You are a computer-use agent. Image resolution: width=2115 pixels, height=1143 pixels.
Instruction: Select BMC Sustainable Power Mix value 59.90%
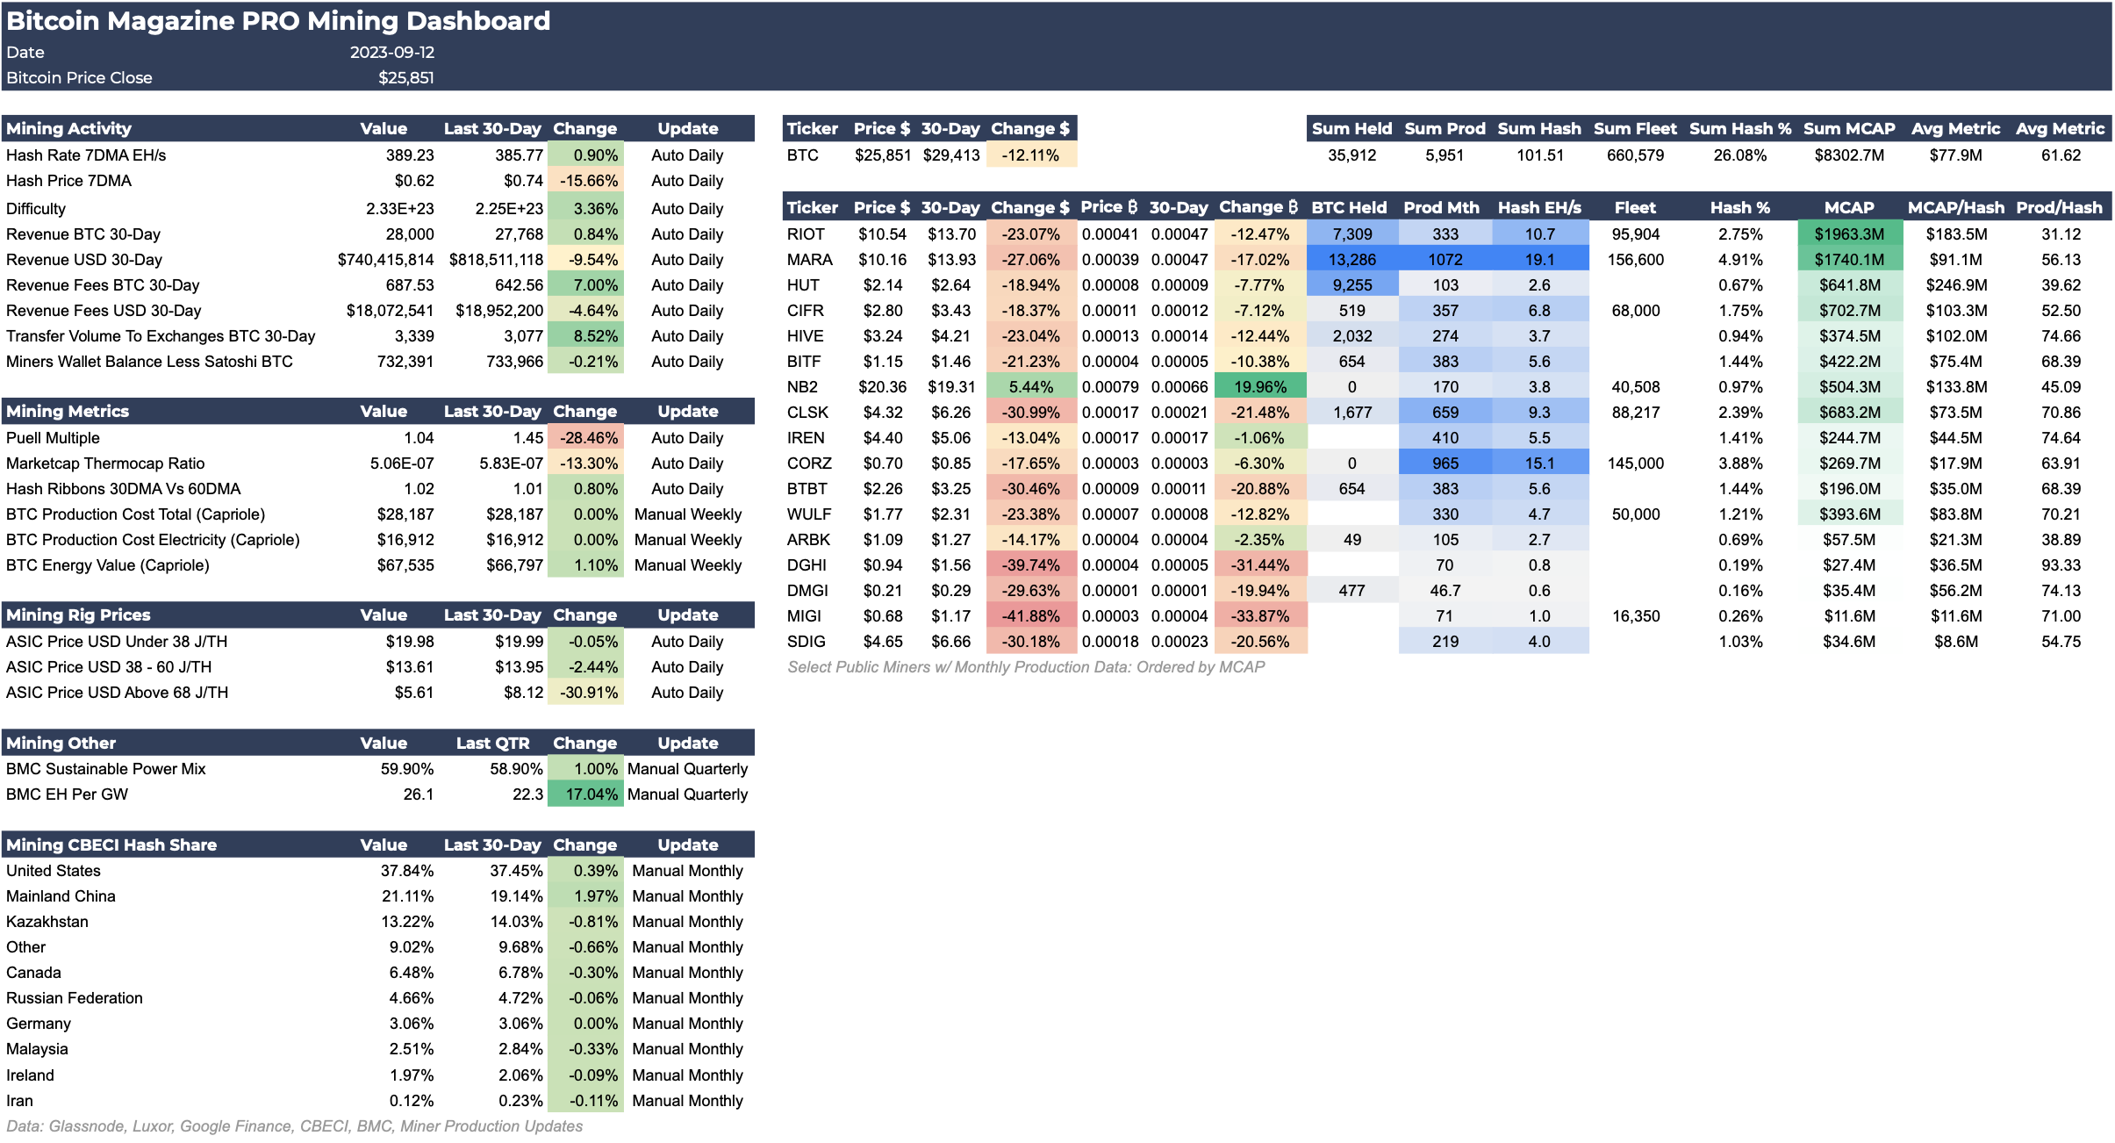(407, 769)
